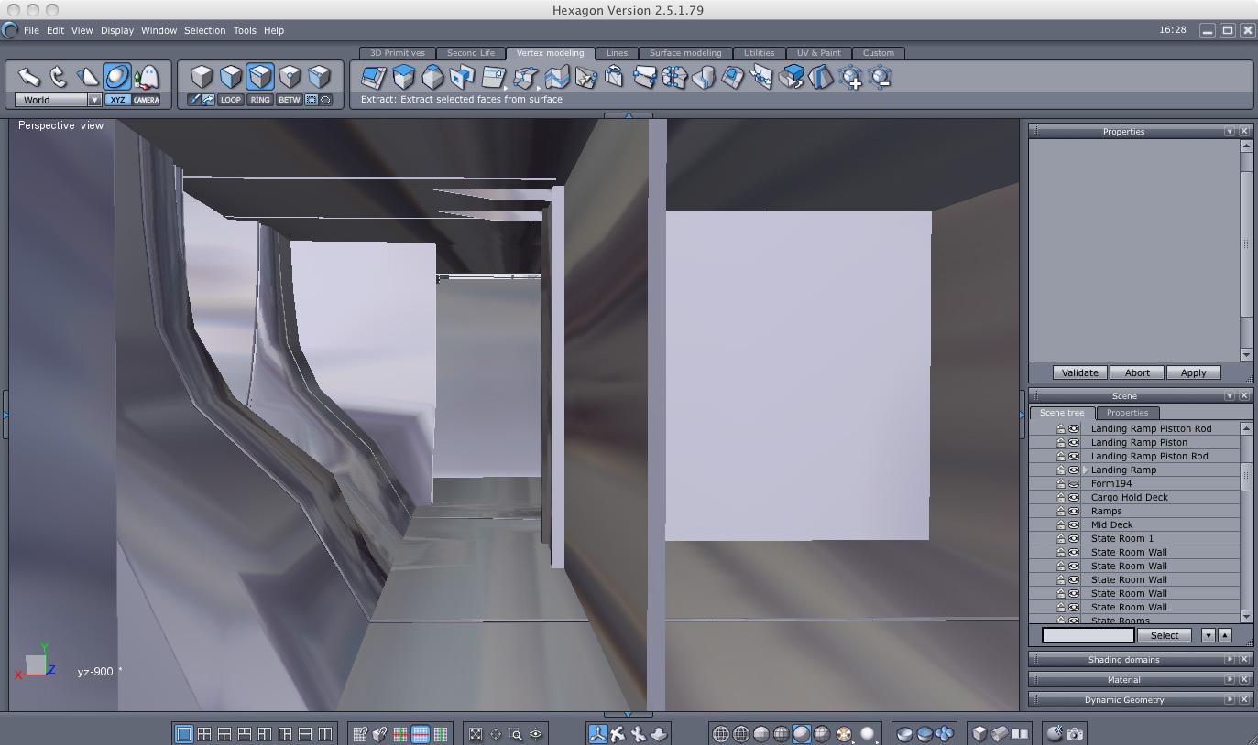Image resolution: width=1258 pixels, height=745 pixels.
Task: Select the arrow selection tool
Action: pyautogui.click(x=28, y=77)
